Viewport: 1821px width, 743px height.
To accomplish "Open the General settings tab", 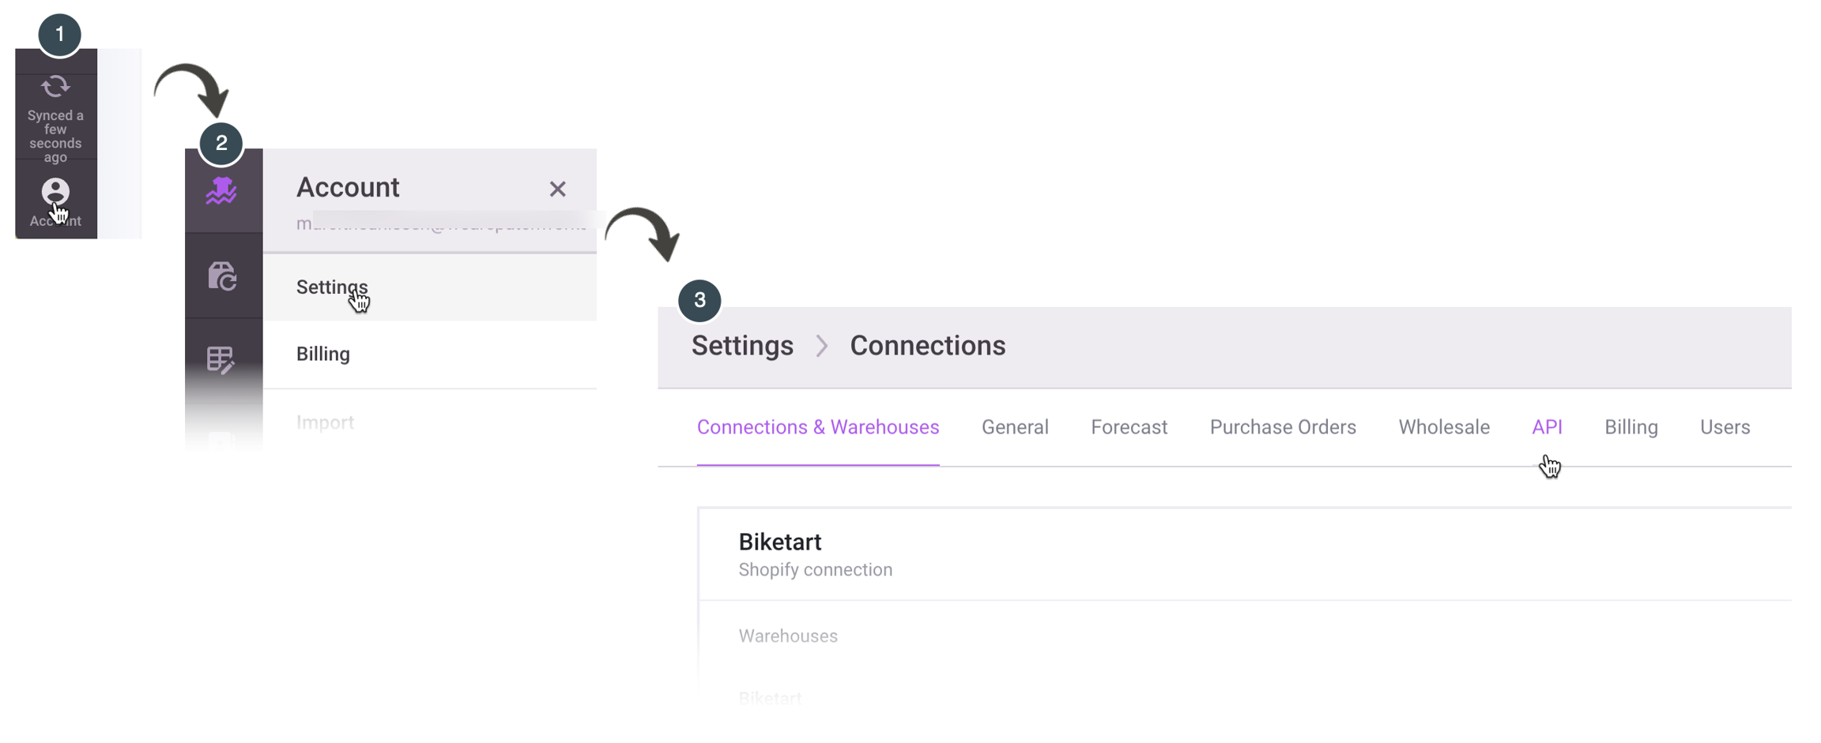I will click(1015, 427).
